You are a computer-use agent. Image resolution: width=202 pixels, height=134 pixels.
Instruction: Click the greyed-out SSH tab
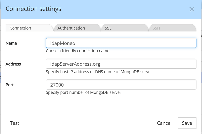156,28
